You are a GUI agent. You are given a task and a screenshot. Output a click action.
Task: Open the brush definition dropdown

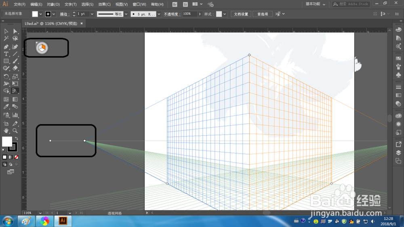tap(159, 14)
